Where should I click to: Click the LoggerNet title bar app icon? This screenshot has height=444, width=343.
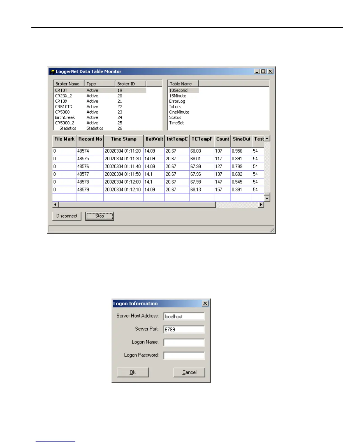[52, 72]
